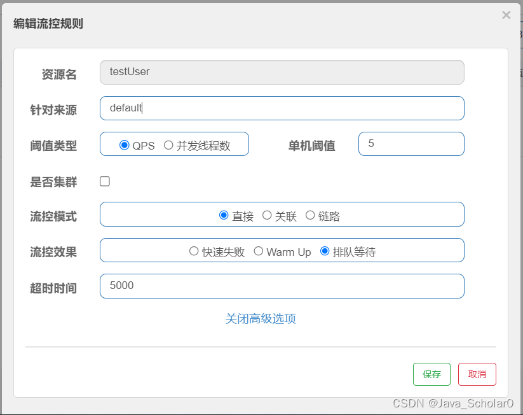Cancel with the 取消 button
Viewport: 523px width, 415px height.
477,374
